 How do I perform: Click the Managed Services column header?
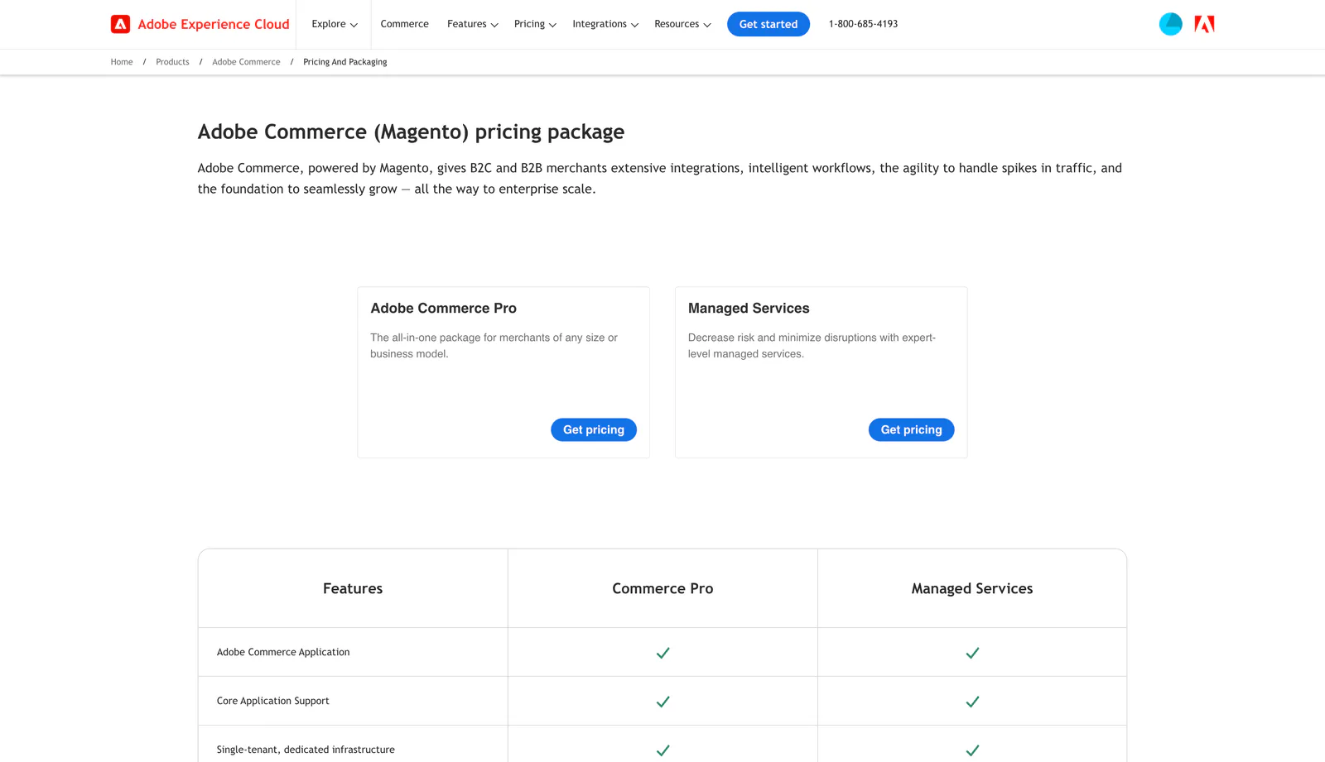pos(972,588)
